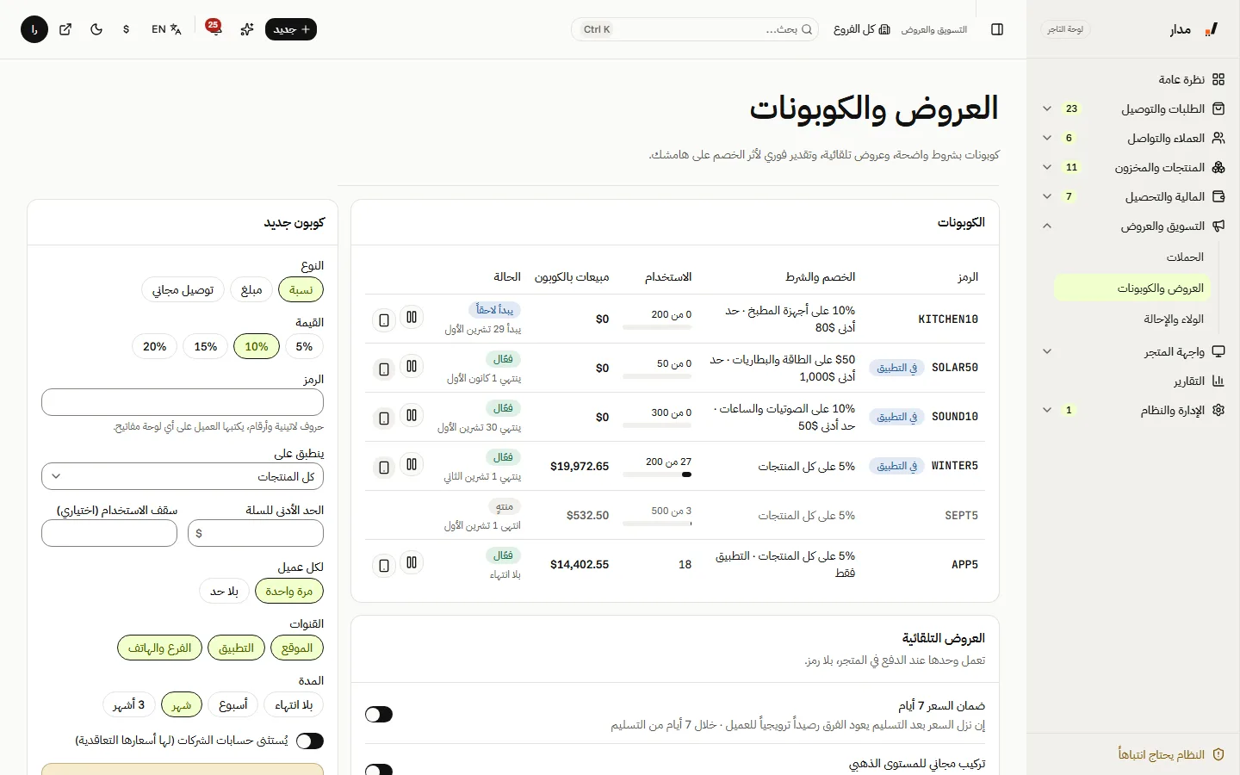Switch to dark mode with the moon icon
The image size is (1240, 775).
pyautogui.click(x=96, y=29)
